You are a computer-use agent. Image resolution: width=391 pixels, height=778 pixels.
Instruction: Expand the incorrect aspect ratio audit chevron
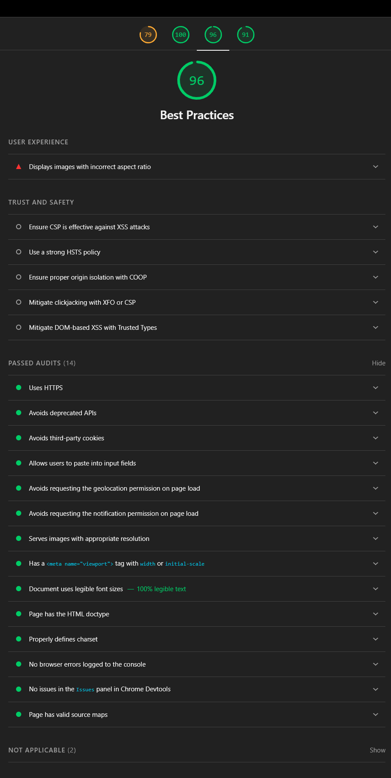tap(375, 166)
